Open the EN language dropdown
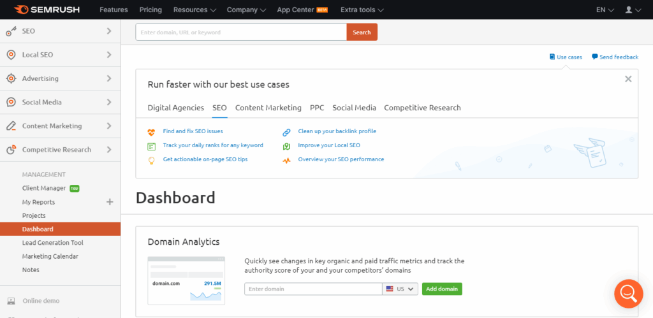This screenshot has width=653, height=318. 605,10
